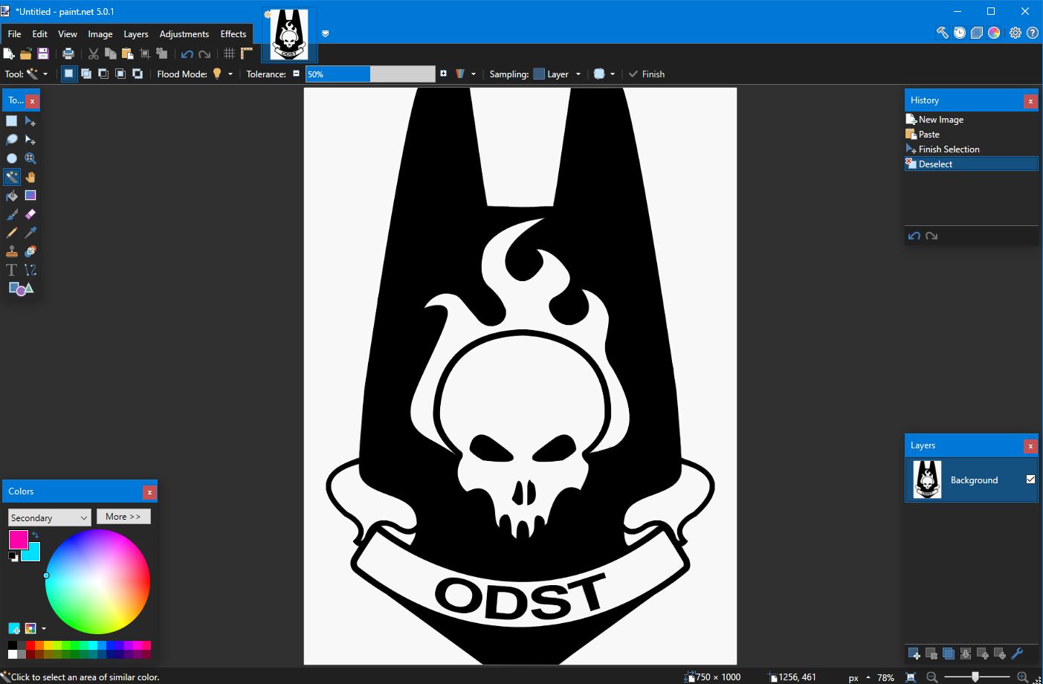Click the Open file folder icon
This screenshot has width=1043, height=684.
coord(26,54)
